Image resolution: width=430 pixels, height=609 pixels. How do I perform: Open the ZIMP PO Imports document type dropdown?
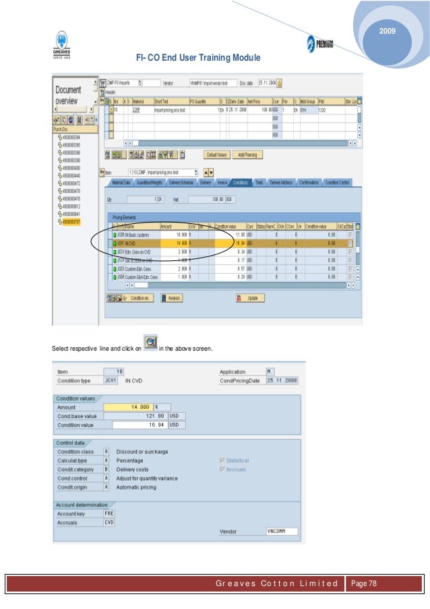[x=140, y=83]
